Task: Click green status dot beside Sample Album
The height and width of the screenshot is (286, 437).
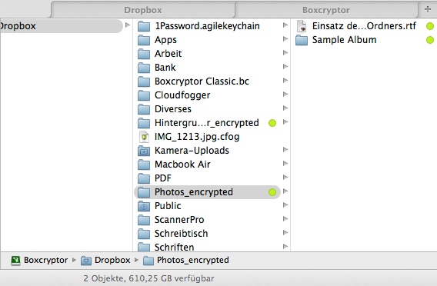Action: [430, 40]
